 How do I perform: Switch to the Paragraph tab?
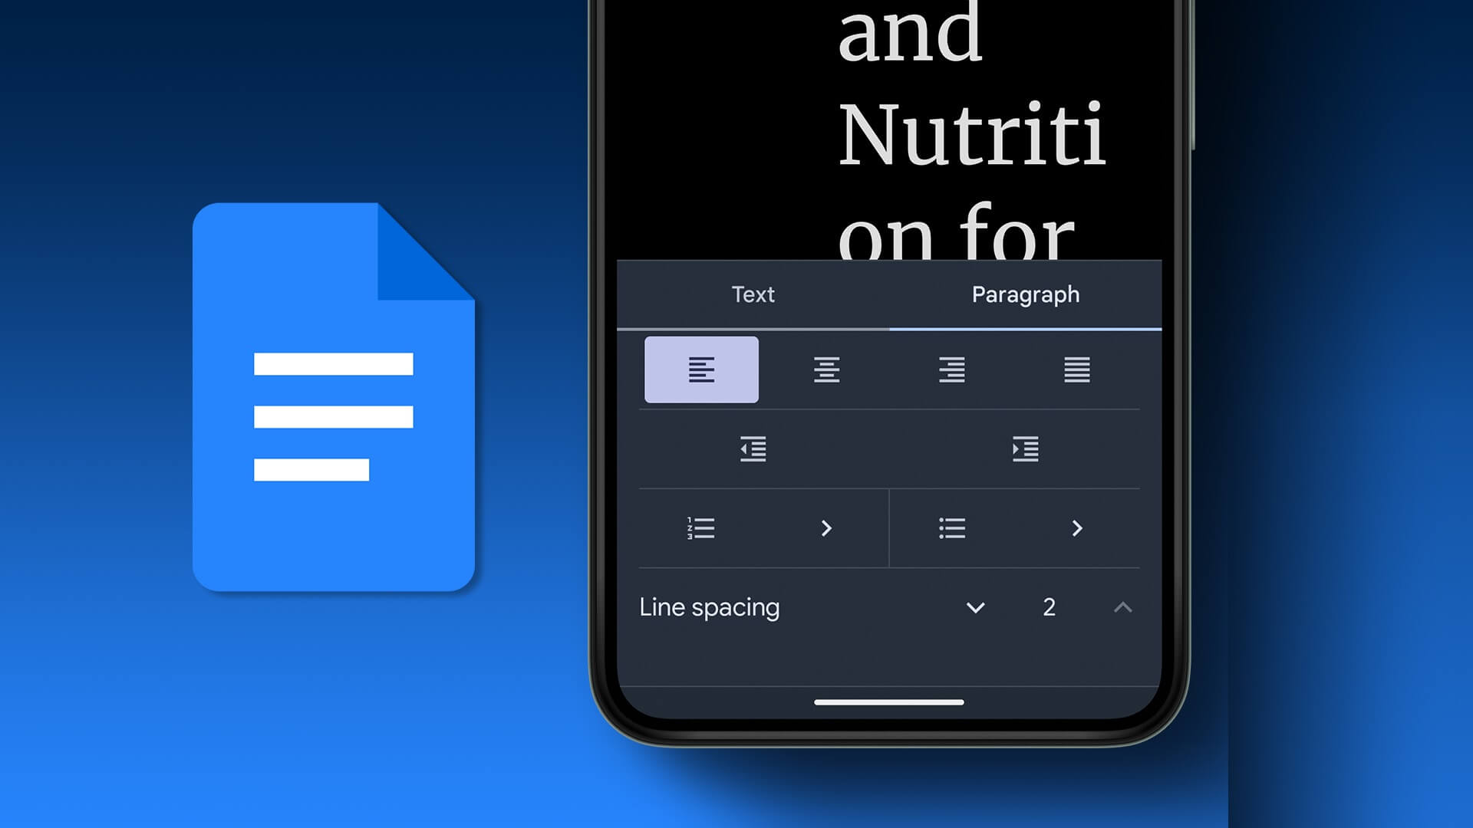tap(1025, 294)
